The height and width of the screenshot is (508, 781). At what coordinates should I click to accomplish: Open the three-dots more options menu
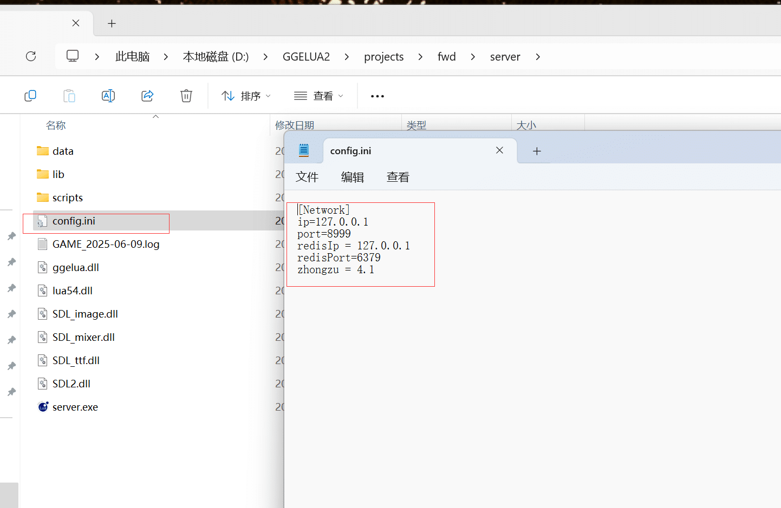(x=378, y=96)
